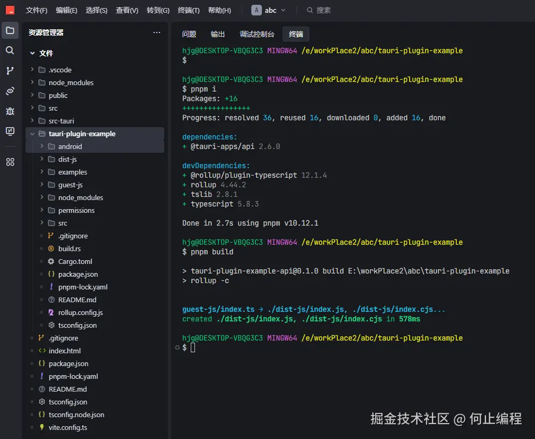Open the preview eye sidebar icon
Viewport: 535px width, 439px height.
[10, 91]
